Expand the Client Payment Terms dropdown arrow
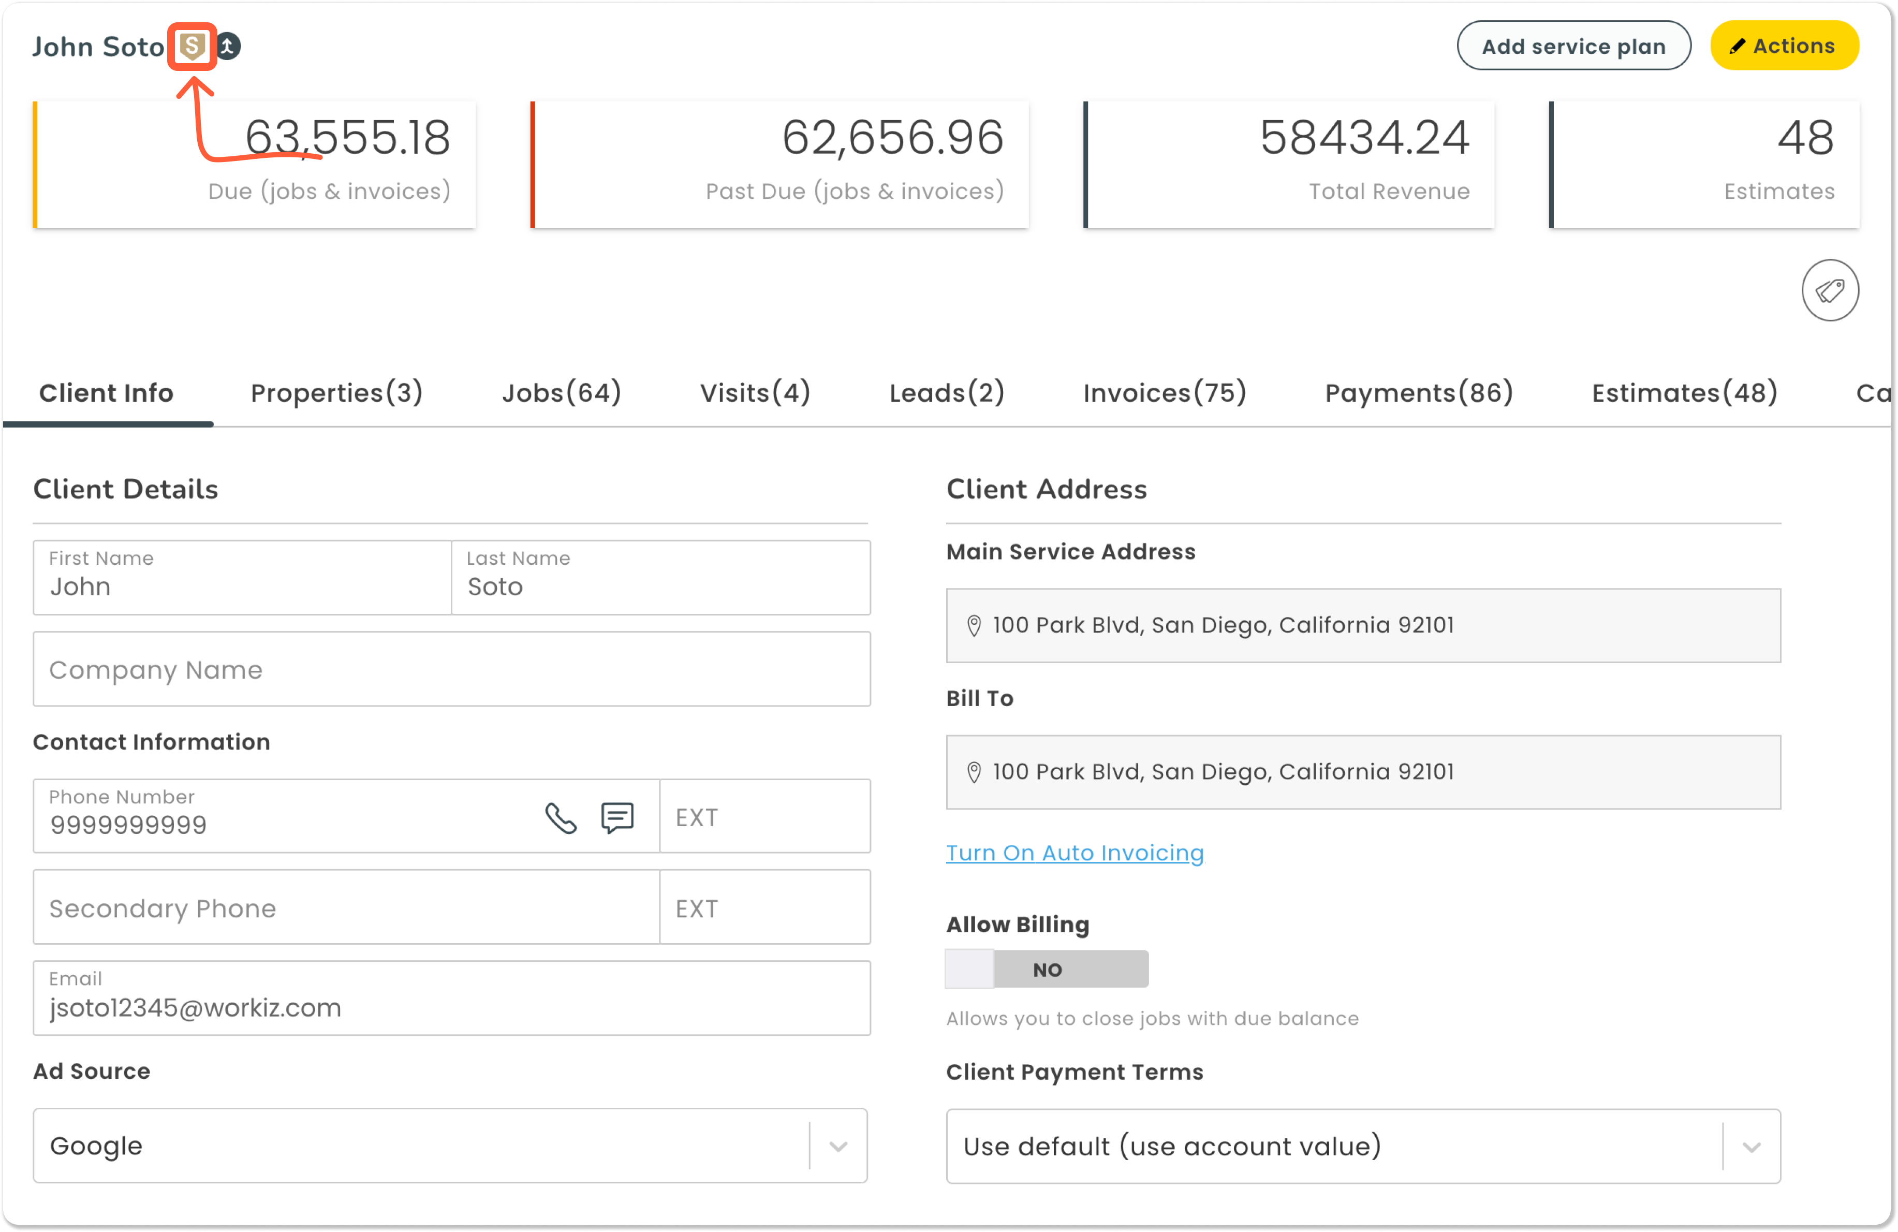The height and width of the screenshot is (1232, 1898). pos(1752,1148)
